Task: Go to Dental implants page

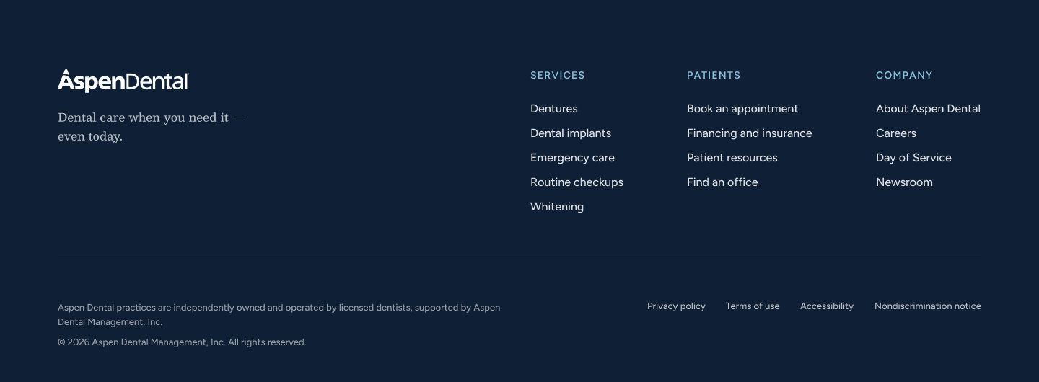Action: tap(571, 133)
